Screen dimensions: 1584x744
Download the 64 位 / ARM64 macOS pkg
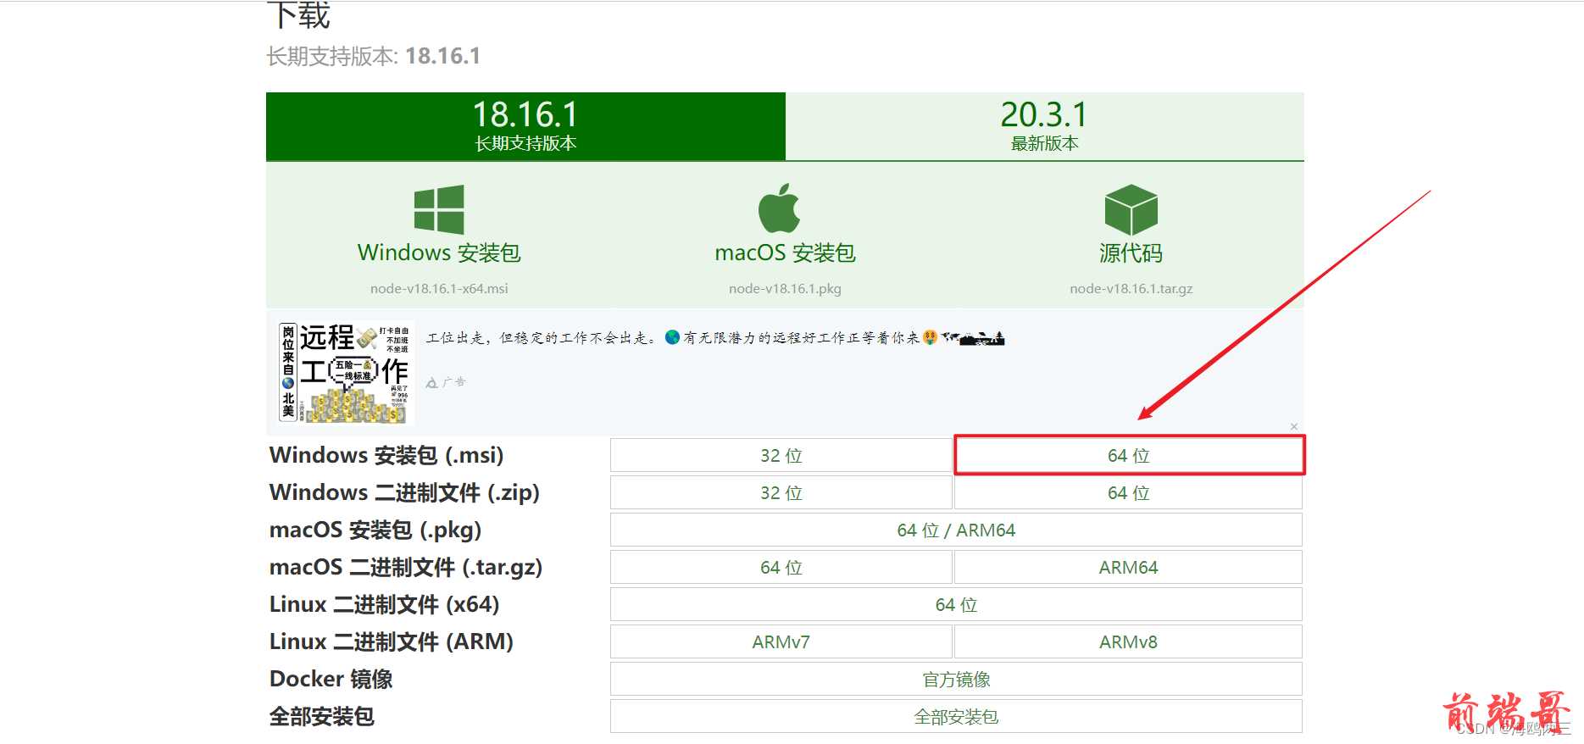(956, 530)
